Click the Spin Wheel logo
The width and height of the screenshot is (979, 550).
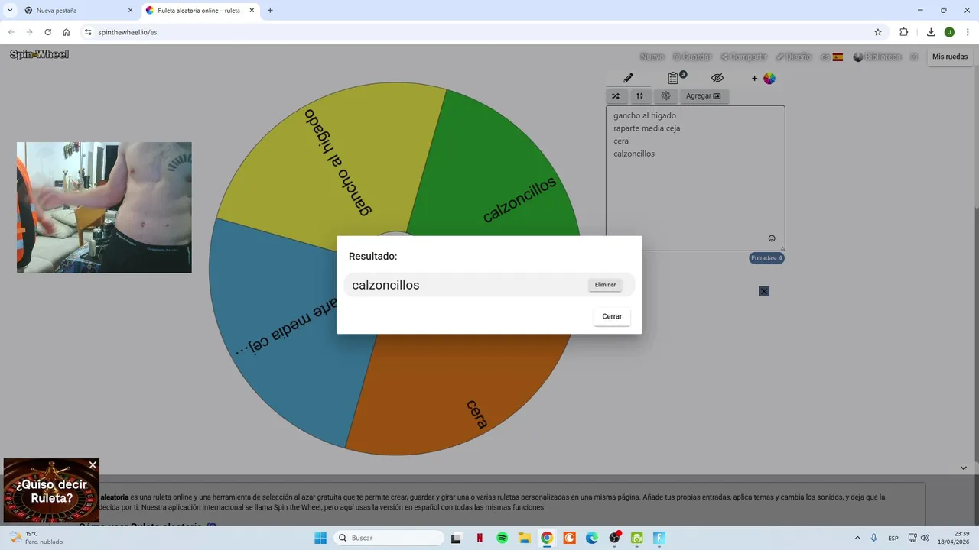pos(39,54)
